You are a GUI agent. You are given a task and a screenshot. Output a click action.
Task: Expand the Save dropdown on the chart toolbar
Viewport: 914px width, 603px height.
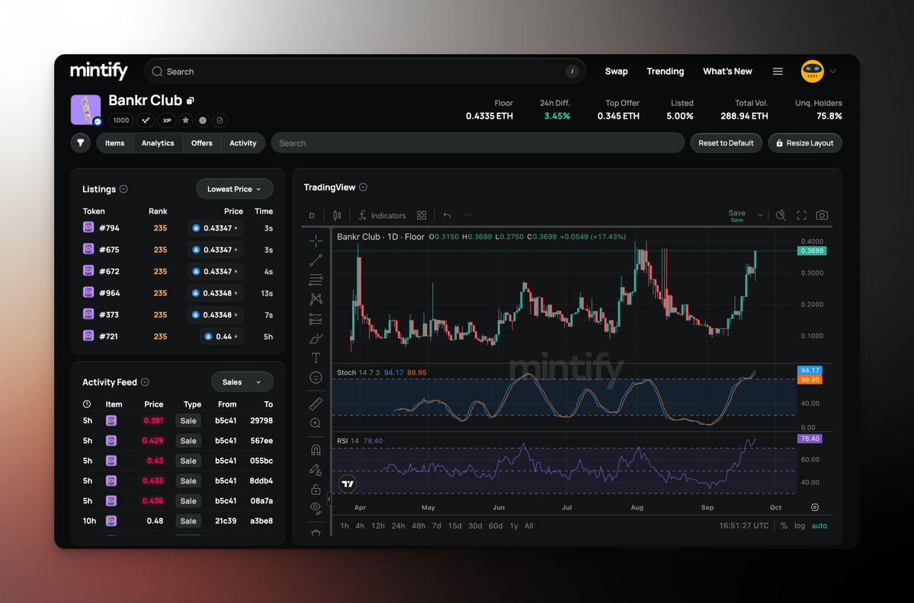[x=760, y=215]
